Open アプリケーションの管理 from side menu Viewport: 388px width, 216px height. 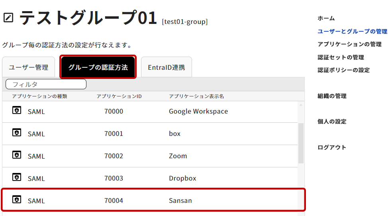[349, 44]
